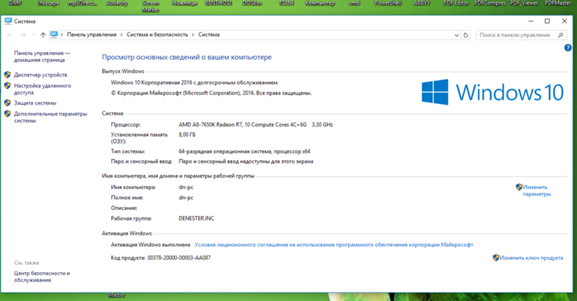
Task: Open Панель управления — домашняя страница
Action: pyautogui.click(x=42, y=56)
